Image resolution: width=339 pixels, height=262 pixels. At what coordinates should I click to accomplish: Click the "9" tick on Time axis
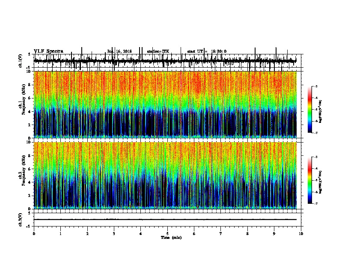pos(274,234)
